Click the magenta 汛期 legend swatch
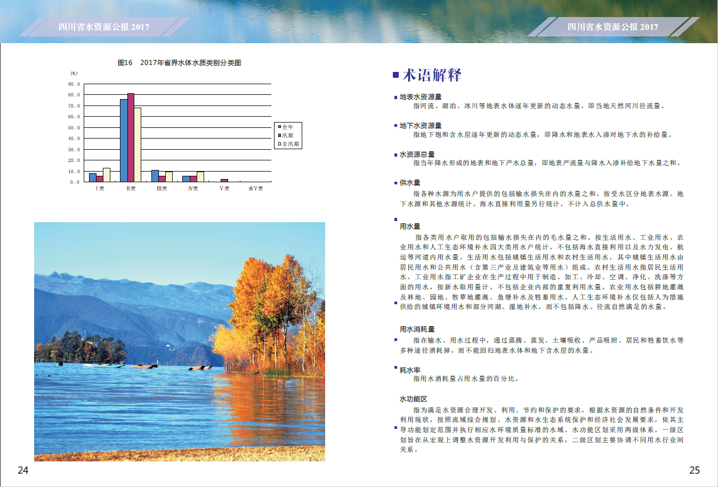The height and width of the screenshot is (487, 718). click(x=279, y=135)
